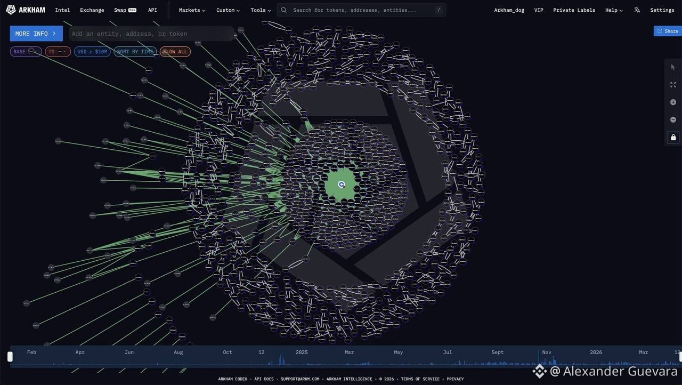Open the Arkham_dog profile

509,10
